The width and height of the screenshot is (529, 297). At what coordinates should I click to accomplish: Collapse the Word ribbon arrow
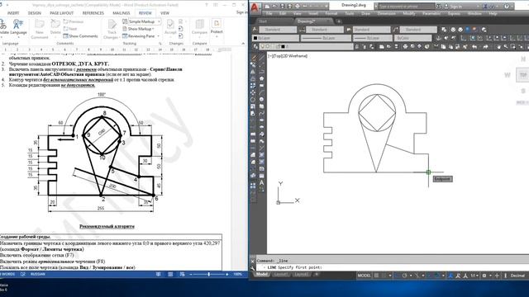pyautogui.click(x=243, y=44)
